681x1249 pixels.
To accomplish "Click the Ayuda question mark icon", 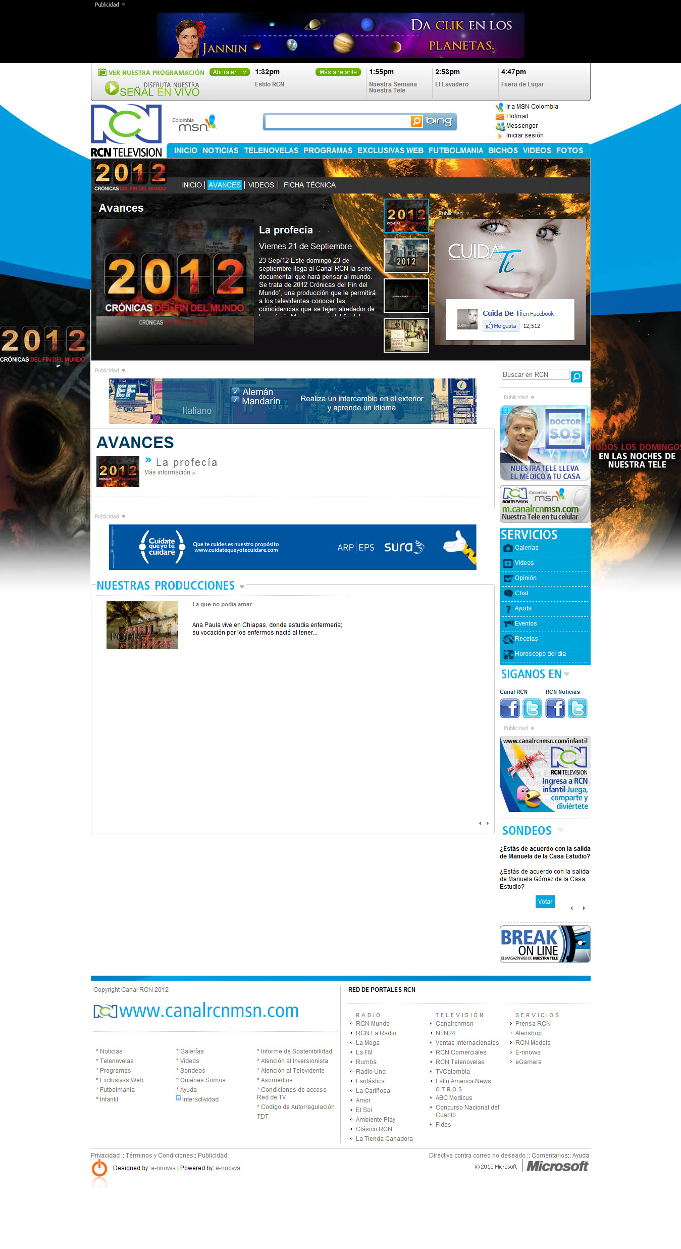I will pyautogui.click(x=508, y=609).
